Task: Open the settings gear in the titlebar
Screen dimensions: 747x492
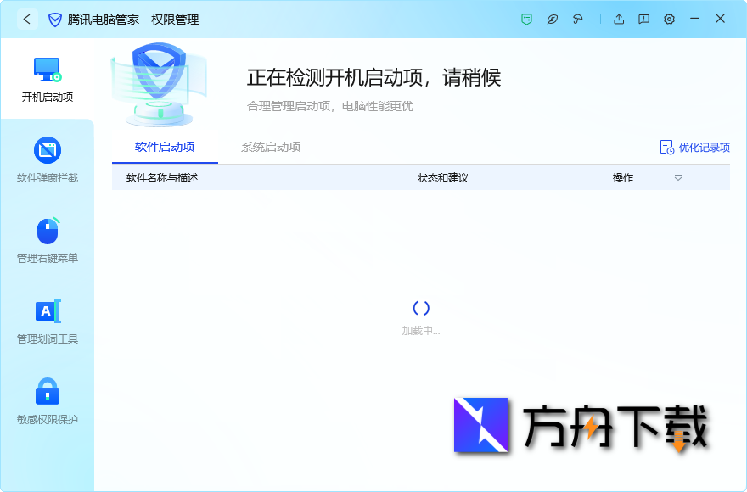Action: click(x=669, y=19)
